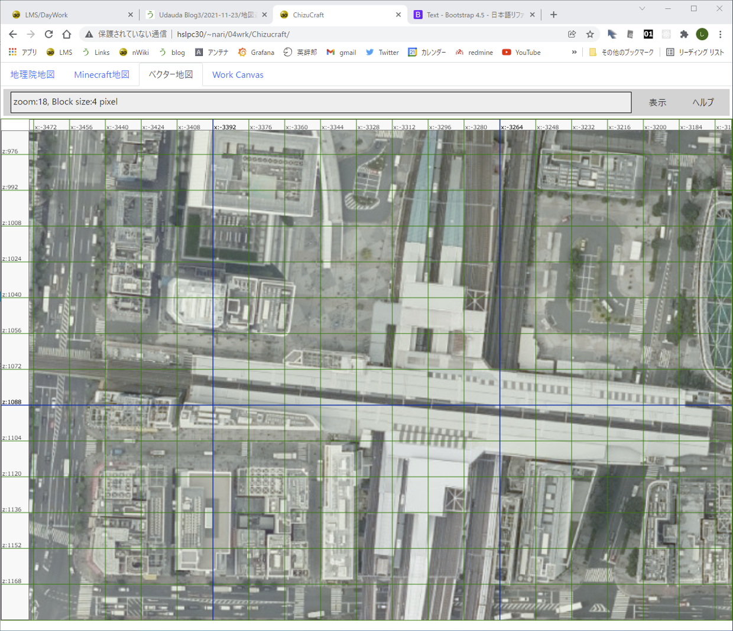Screen dimensions: 733x631
Task: Switch to the Minecraft地図 tab
Action: [102, 74]
